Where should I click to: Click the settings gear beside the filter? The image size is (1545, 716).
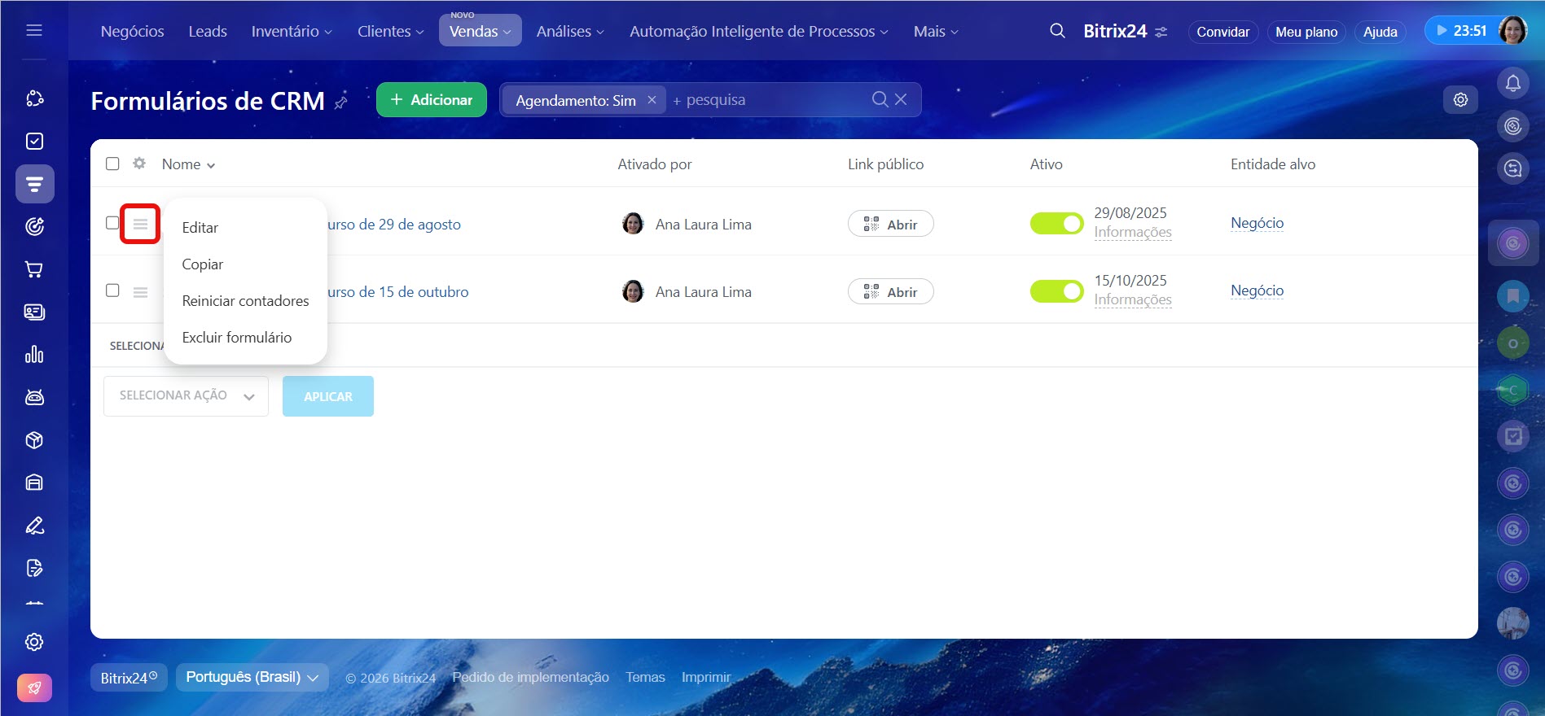1460,99
